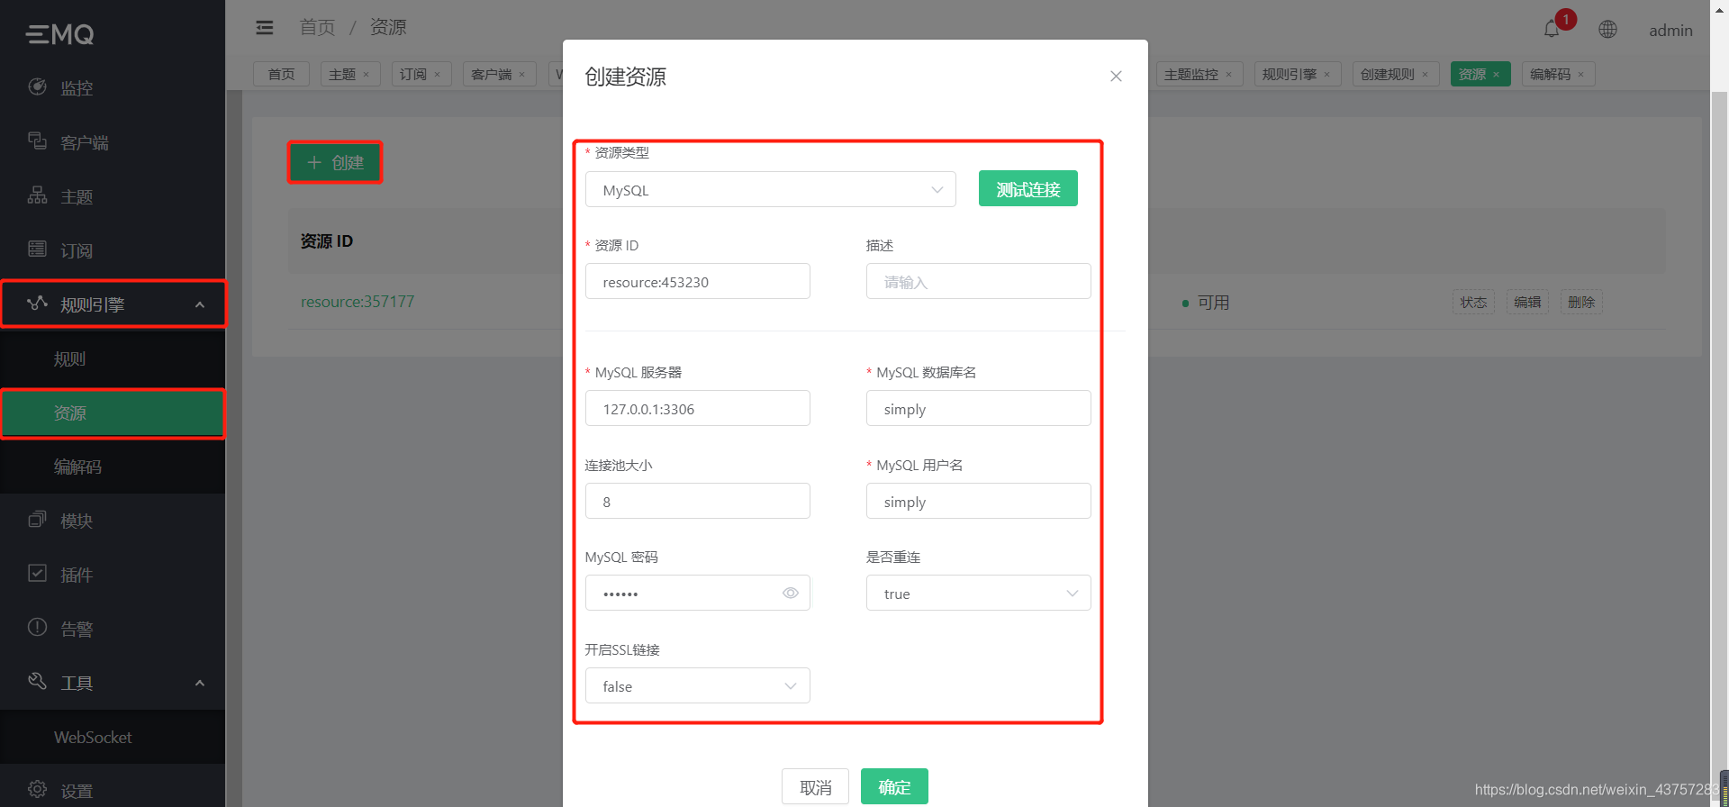1729x807 pixels.
Task: Open resource:357177 link
Action: [x=358, y=302]
